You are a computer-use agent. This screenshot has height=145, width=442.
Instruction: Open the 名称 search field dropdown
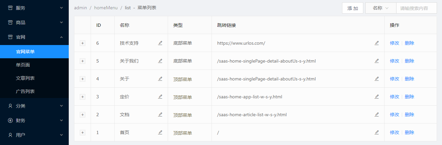point(381,8)
